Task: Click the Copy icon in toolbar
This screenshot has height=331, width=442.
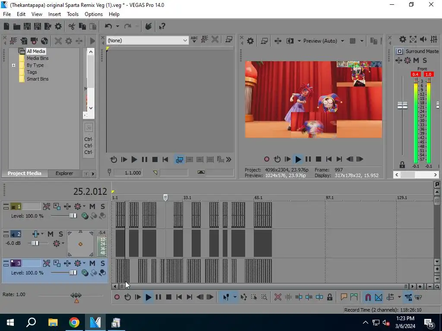Action: (x=82, y=26)
